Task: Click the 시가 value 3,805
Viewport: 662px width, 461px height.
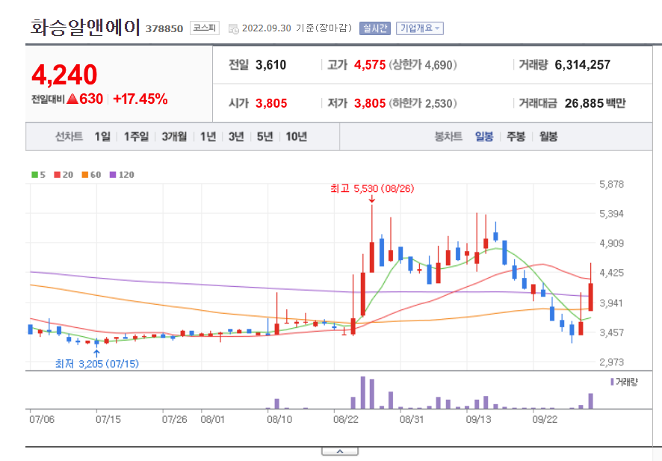Action: (271, 103)
